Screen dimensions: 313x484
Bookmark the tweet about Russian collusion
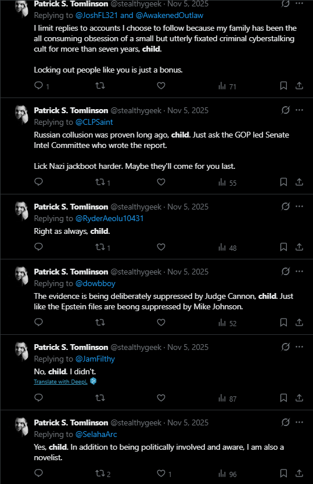pyautogui.click(x=283, y=182)
